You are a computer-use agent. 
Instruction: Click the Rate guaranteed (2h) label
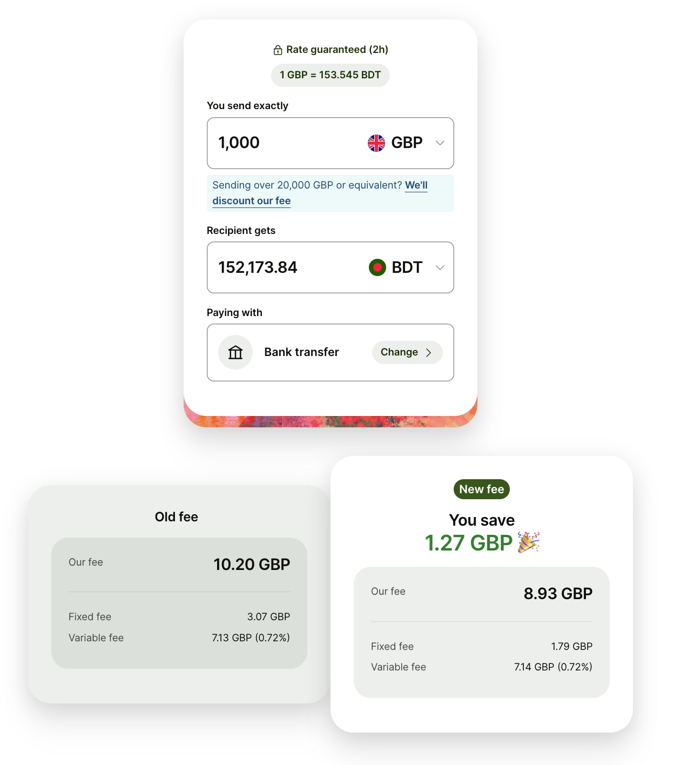pyautogui.click(x=337, y=50)
